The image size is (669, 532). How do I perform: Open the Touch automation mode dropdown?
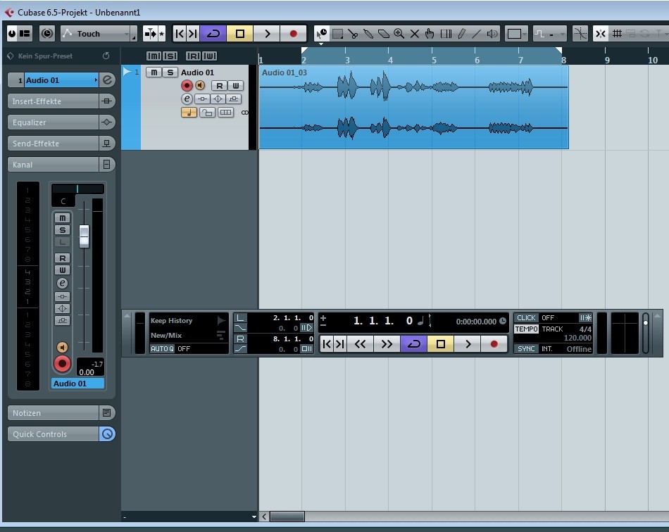(98, 34)
